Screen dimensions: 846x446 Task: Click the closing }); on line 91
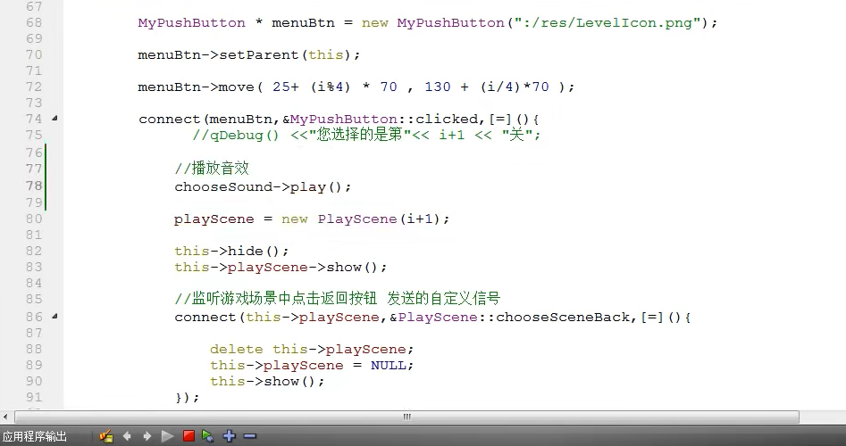(188, 398)
